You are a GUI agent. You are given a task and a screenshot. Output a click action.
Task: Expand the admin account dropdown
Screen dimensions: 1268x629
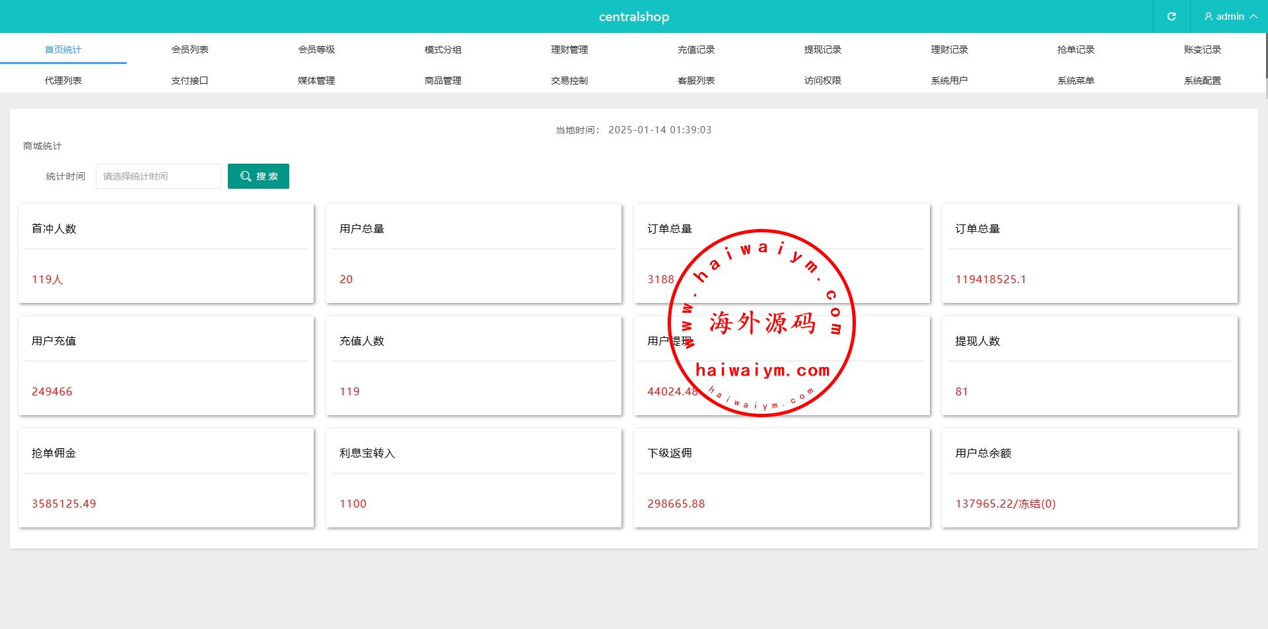[x=1253, y=17]
